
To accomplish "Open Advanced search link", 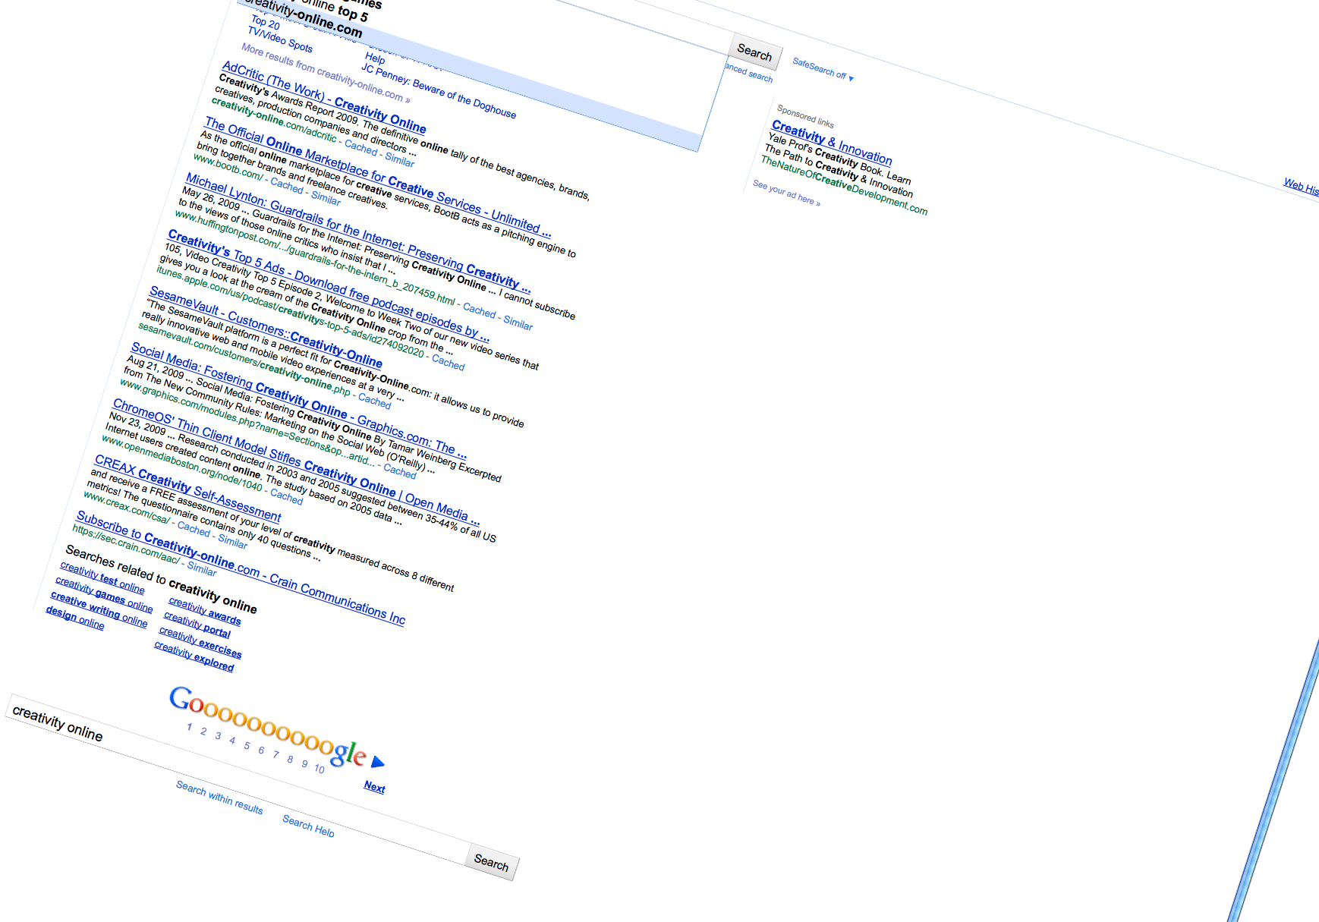I will click(749, 72).
